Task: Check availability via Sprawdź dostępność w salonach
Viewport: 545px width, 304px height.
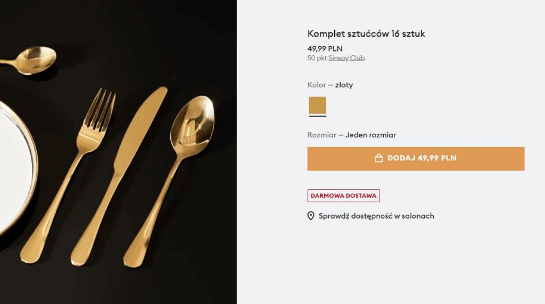Action: pos(376,216)
